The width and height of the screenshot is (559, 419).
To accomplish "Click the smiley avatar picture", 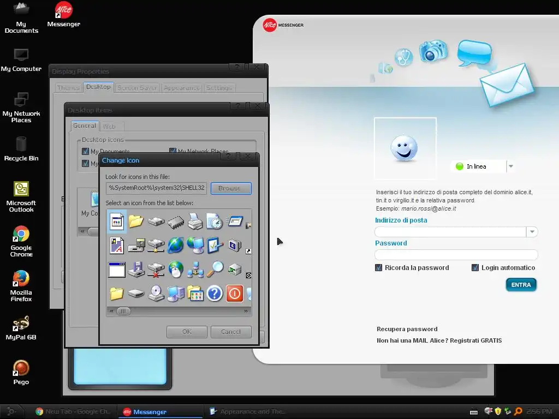I will (405, 148).
